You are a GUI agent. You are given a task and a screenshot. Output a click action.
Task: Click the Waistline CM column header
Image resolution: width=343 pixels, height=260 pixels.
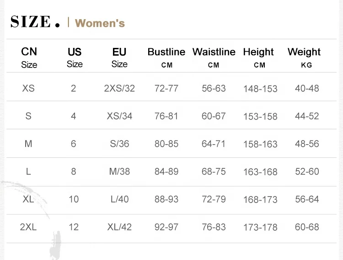coord(214,57)
